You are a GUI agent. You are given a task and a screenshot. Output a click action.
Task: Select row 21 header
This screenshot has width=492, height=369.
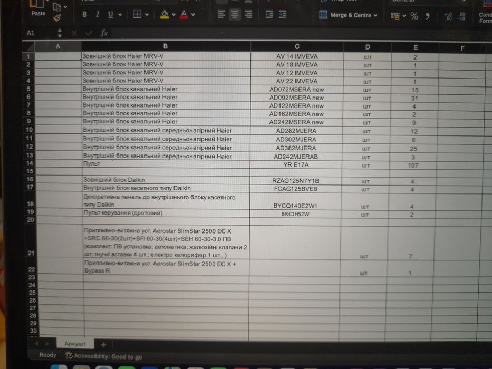[x=31, y=241]
